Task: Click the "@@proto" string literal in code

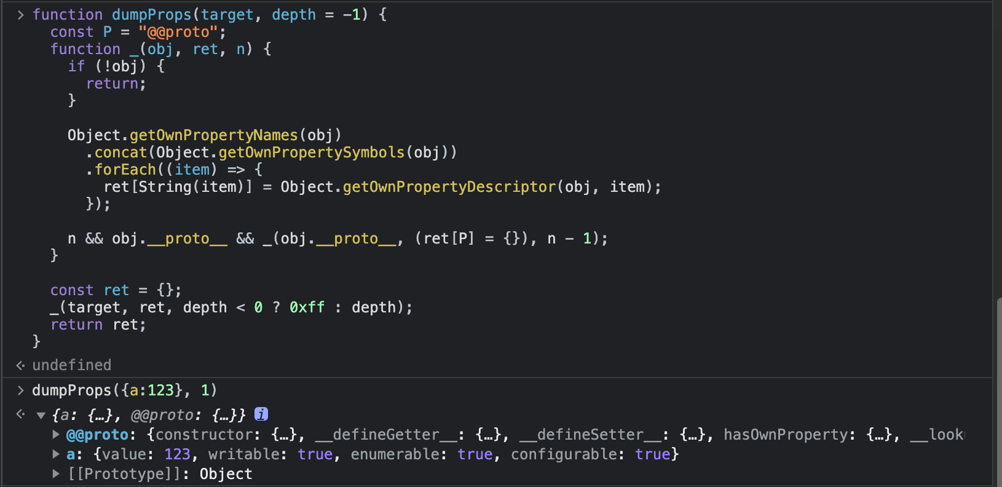Action: pos(178,32)
